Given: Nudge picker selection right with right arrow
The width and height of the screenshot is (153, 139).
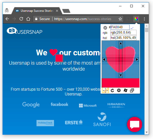Looking at the screenshot, I should pos(137,59).
